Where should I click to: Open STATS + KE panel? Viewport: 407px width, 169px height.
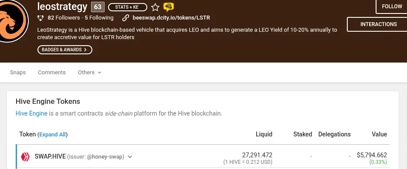pos(127,7)
